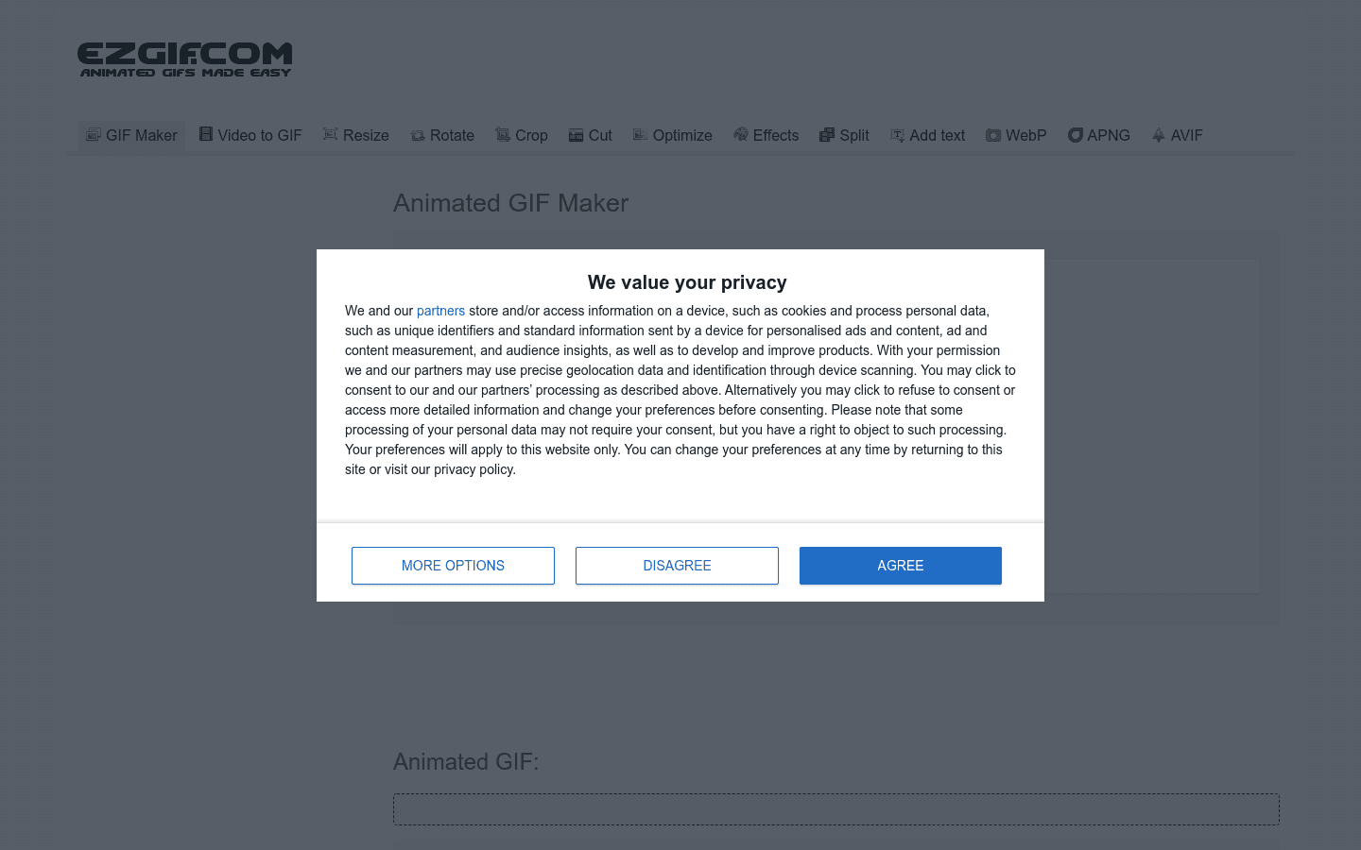
Task: Click the Animated GIF Maker heading
Action: click(x=510, y=203)
